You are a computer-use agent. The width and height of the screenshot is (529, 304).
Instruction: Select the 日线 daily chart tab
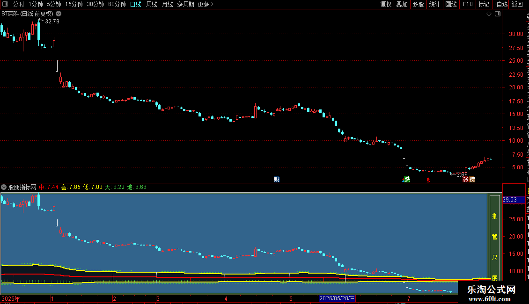(x=136, y=4)
